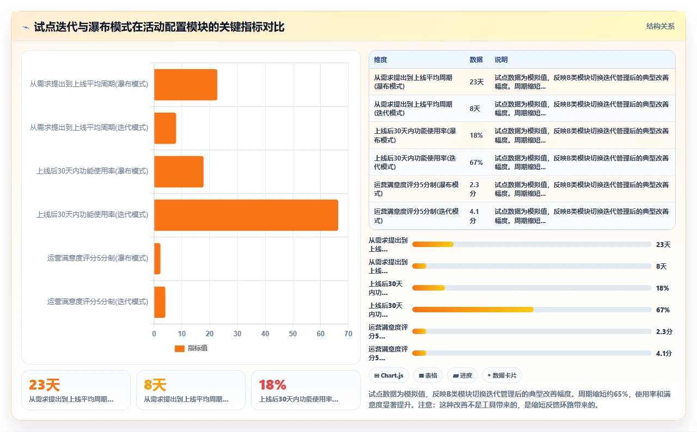Open the 18% data card

305,390
